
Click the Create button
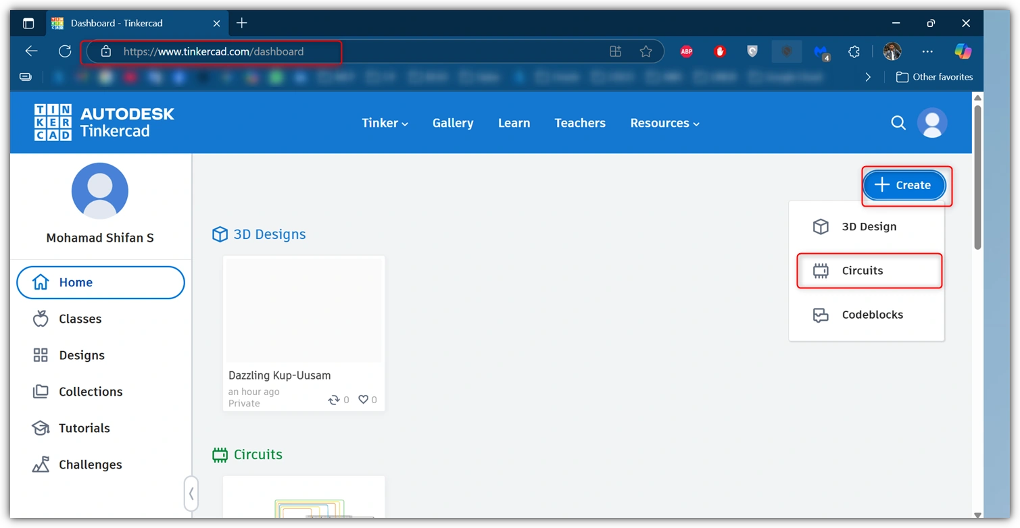[x=904, y=185]
